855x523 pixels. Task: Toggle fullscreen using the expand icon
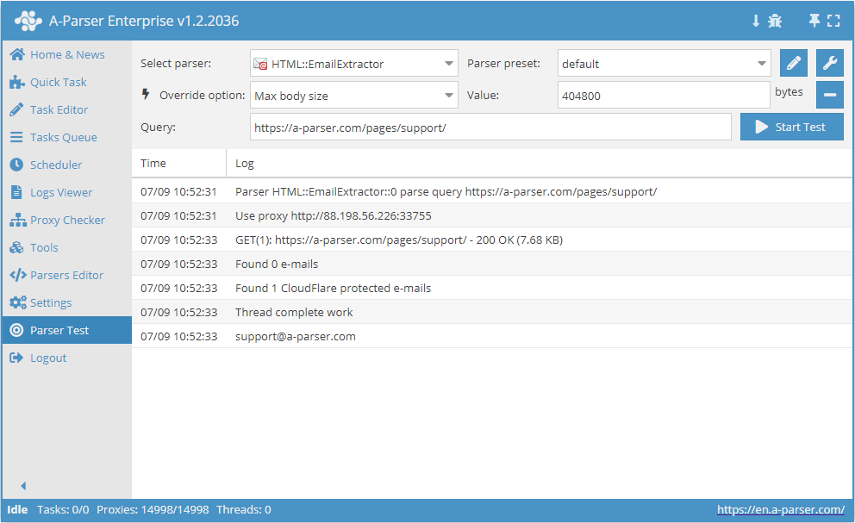pos(832,19)
